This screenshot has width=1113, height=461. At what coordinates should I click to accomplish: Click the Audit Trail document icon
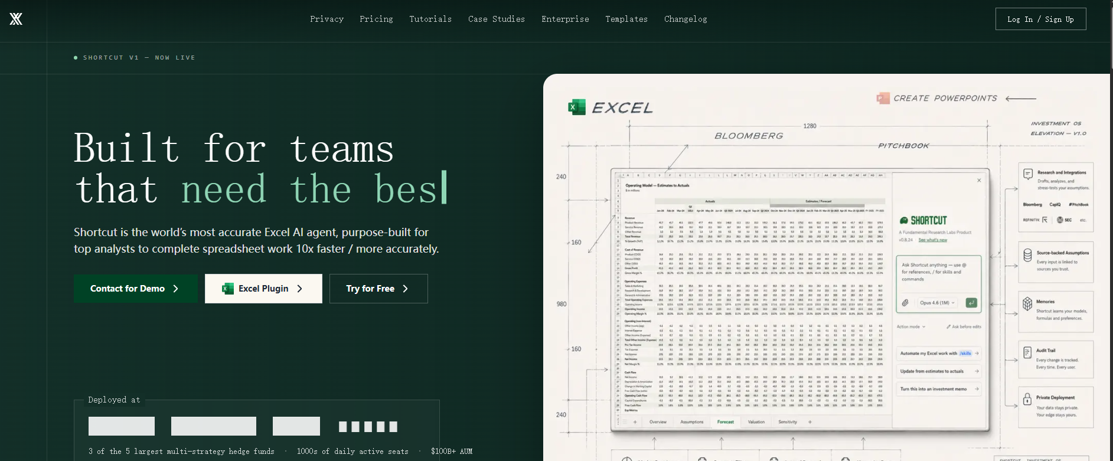(x=1027, y=352)
